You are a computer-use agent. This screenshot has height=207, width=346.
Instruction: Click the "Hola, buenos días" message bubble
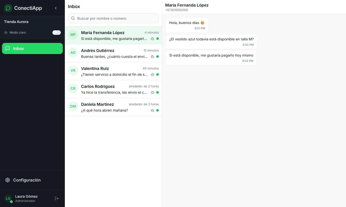coord(187,25)
